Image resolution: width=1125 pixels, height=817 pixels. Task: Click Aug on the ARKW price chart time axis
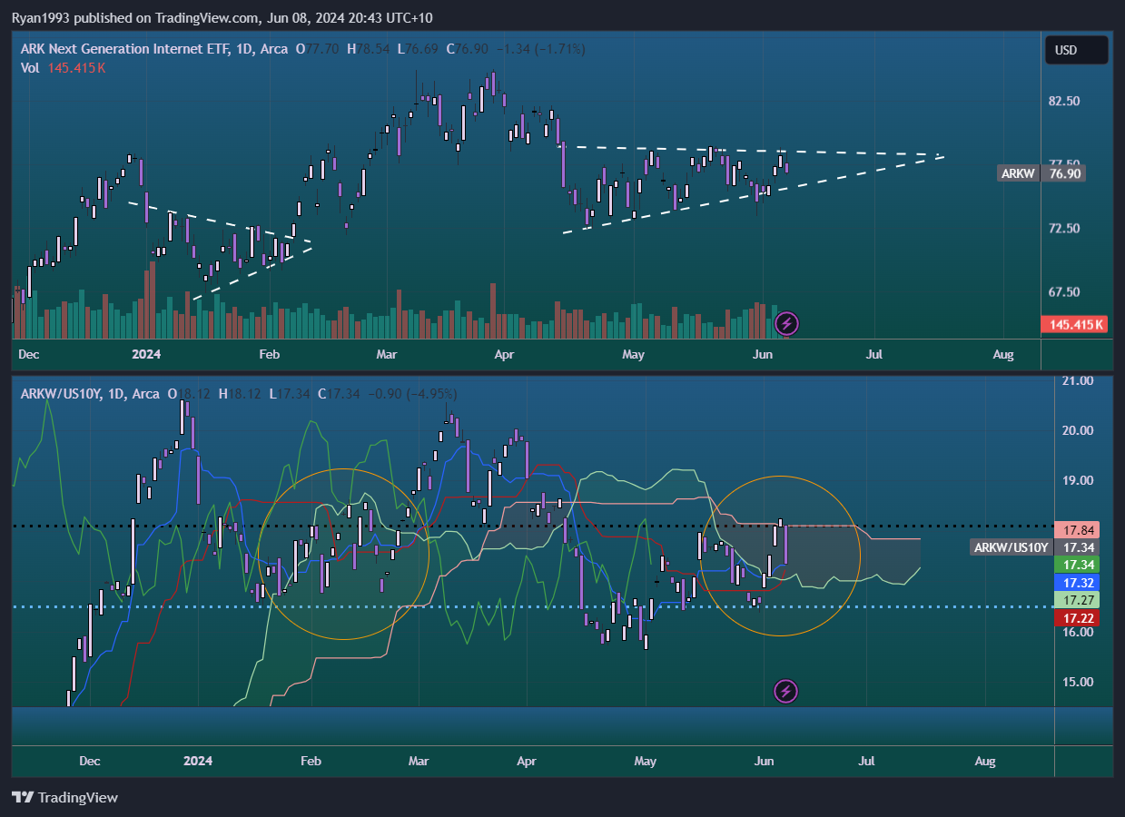(1003, 353)
